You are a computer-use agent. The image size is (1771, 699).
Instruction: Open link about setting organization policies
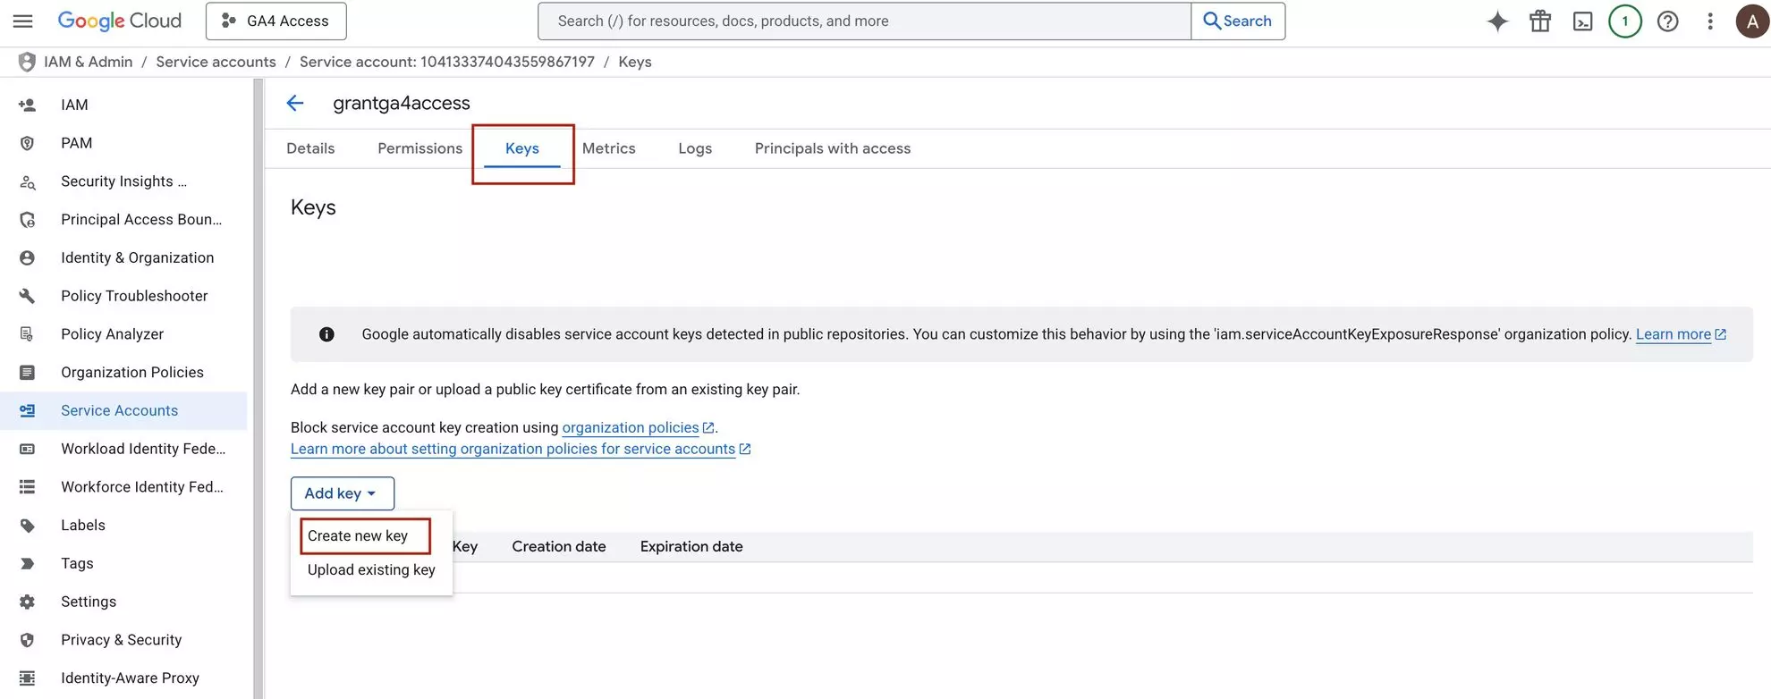(513, 449)
